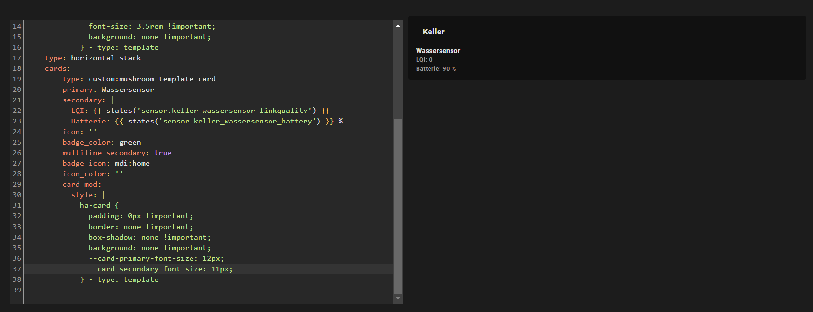The width and height of the screenshot is (813, 312).
Task: Click the scroll down arrow in code editor
Action: pyautogui.click(x=398, y=298)
